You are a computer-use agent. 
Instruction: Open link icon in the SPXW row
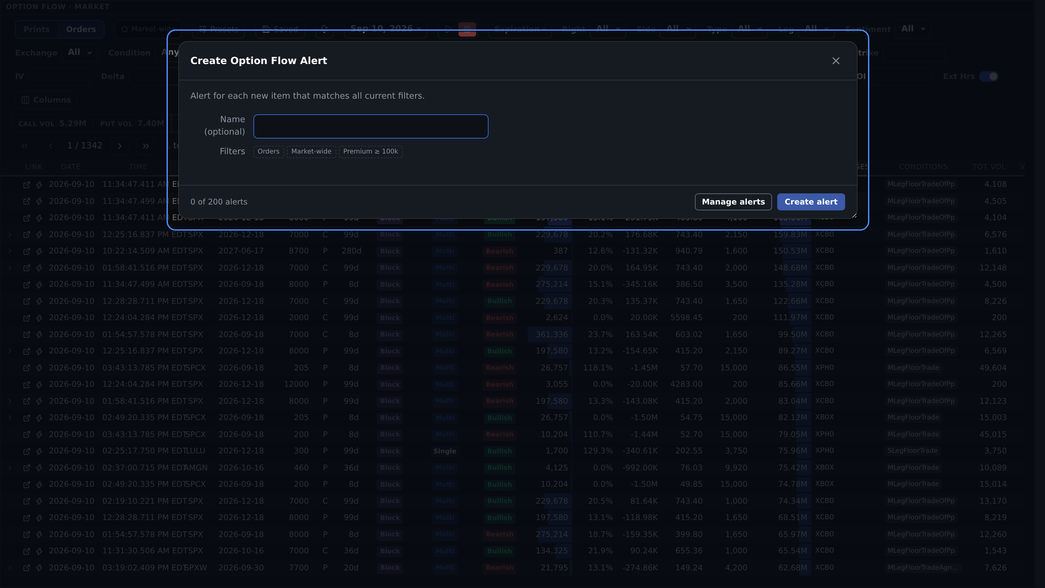[x=26, y=568]
